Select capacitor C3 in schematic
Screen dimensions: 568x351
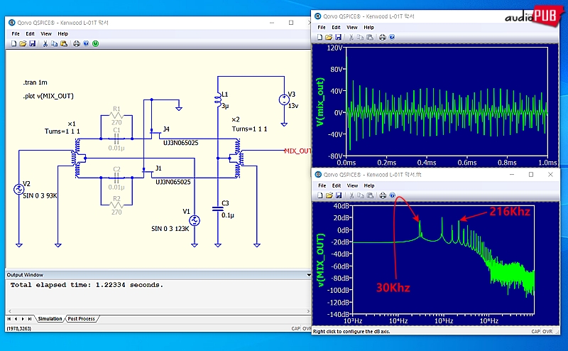[x=218, y=208]
